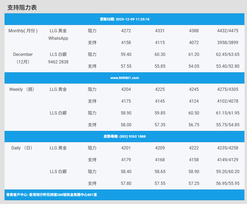Click weekly silver support 55.75/54.85
The width and height of the screenshot is (247, 204).
click(228, 125)
